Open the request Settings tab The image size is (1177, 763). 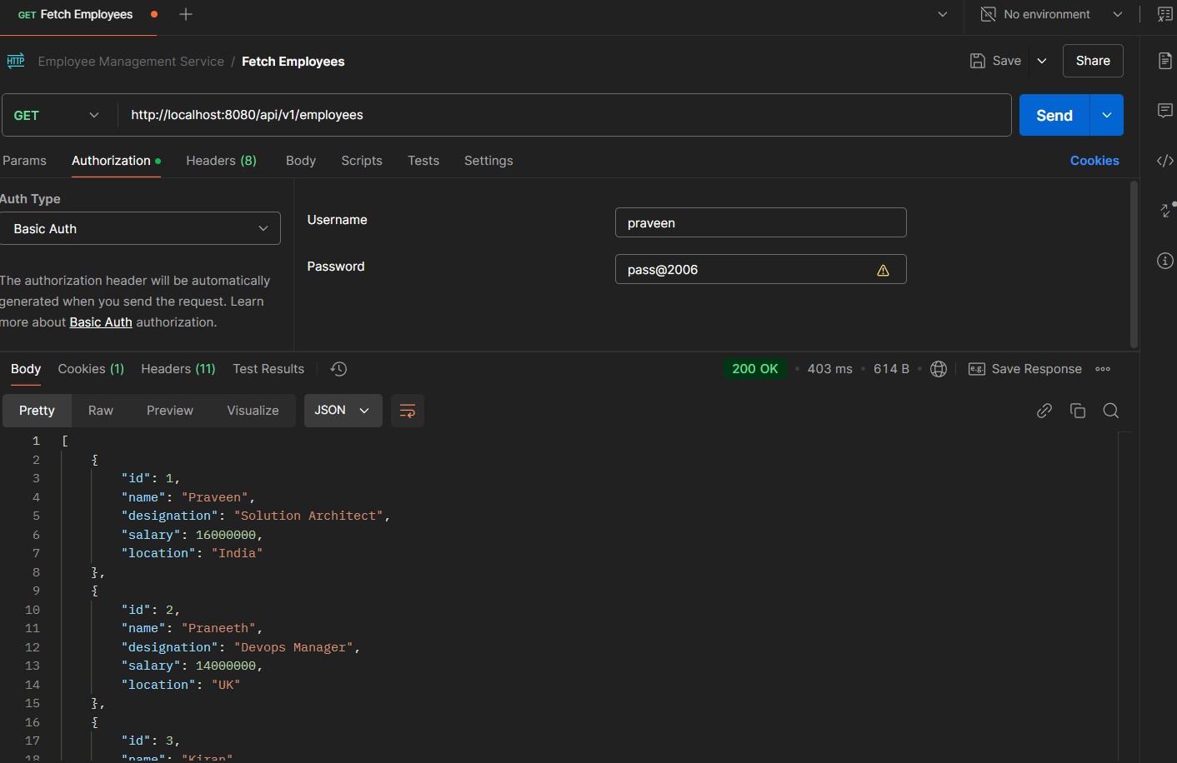pyautogui.click(x=488, y=161)
